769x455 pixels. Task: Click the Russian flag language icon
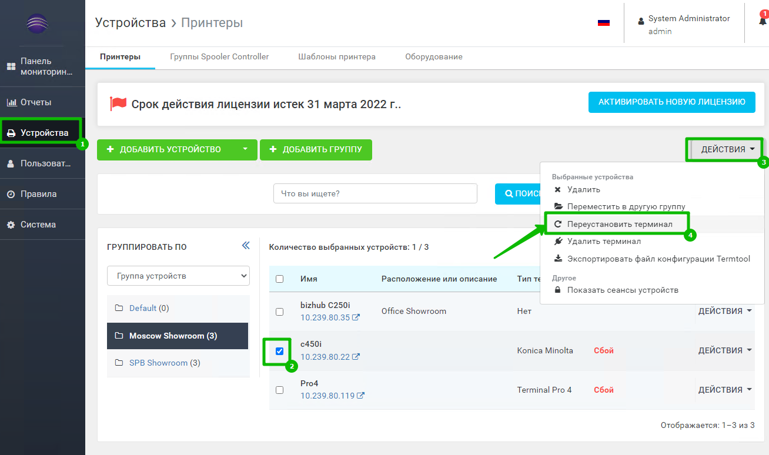(603, 22)
